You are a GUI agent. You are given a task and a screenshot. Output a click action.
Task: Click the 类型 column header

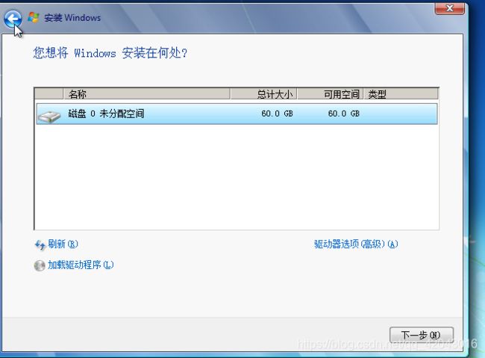click(x=401, y=94)
